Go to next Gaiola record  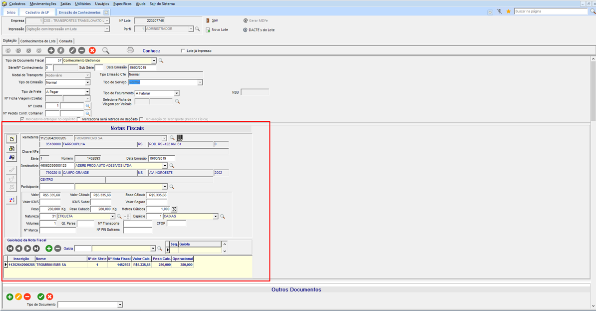pos(27,248)
